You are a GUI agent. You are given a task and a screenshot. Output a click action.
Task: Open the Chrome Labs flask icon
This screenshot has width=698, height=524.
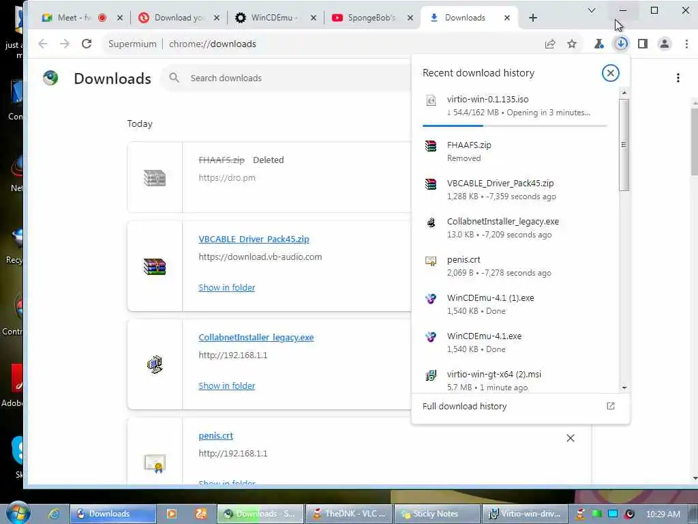tap(599, 44)
